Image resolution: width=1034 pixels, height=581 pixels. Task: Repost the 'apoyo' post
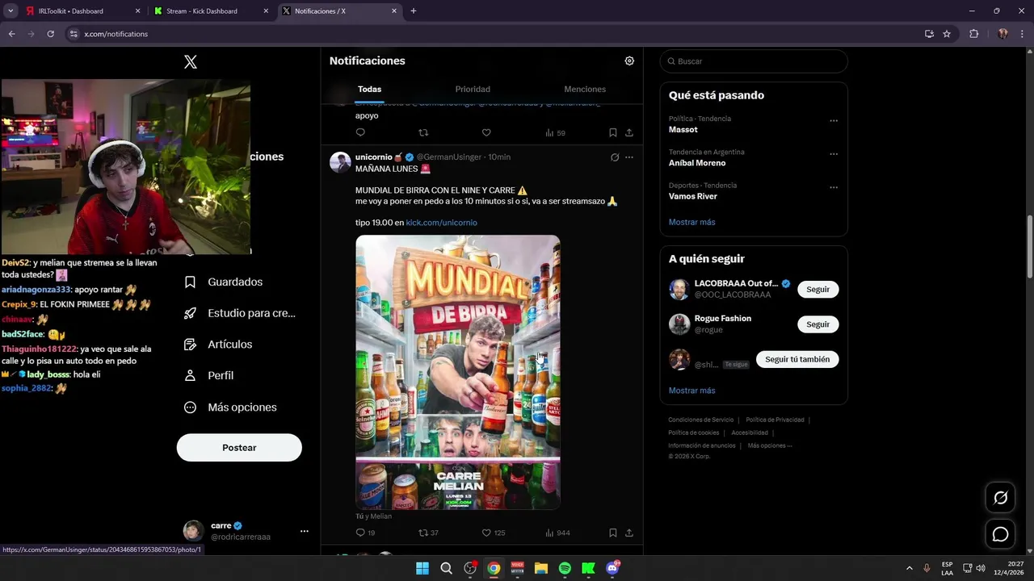(422, 132)
